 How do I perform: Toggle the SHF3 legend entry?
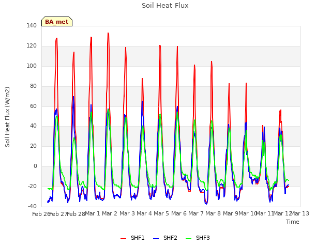point(198,238)
